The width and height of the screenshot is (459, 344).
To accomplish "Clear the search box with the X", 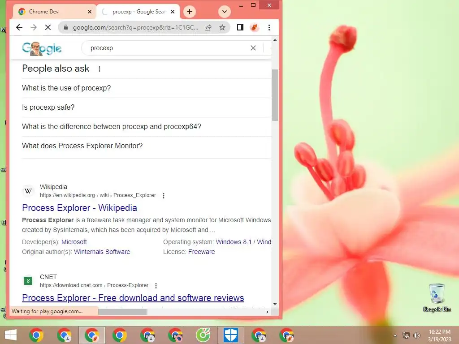I will [x=253, y=48].
